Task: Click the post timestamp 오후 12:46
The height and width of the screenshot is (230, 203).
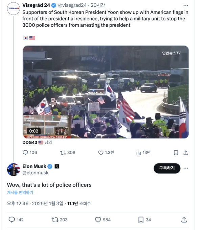Action: tap(18, 203)
